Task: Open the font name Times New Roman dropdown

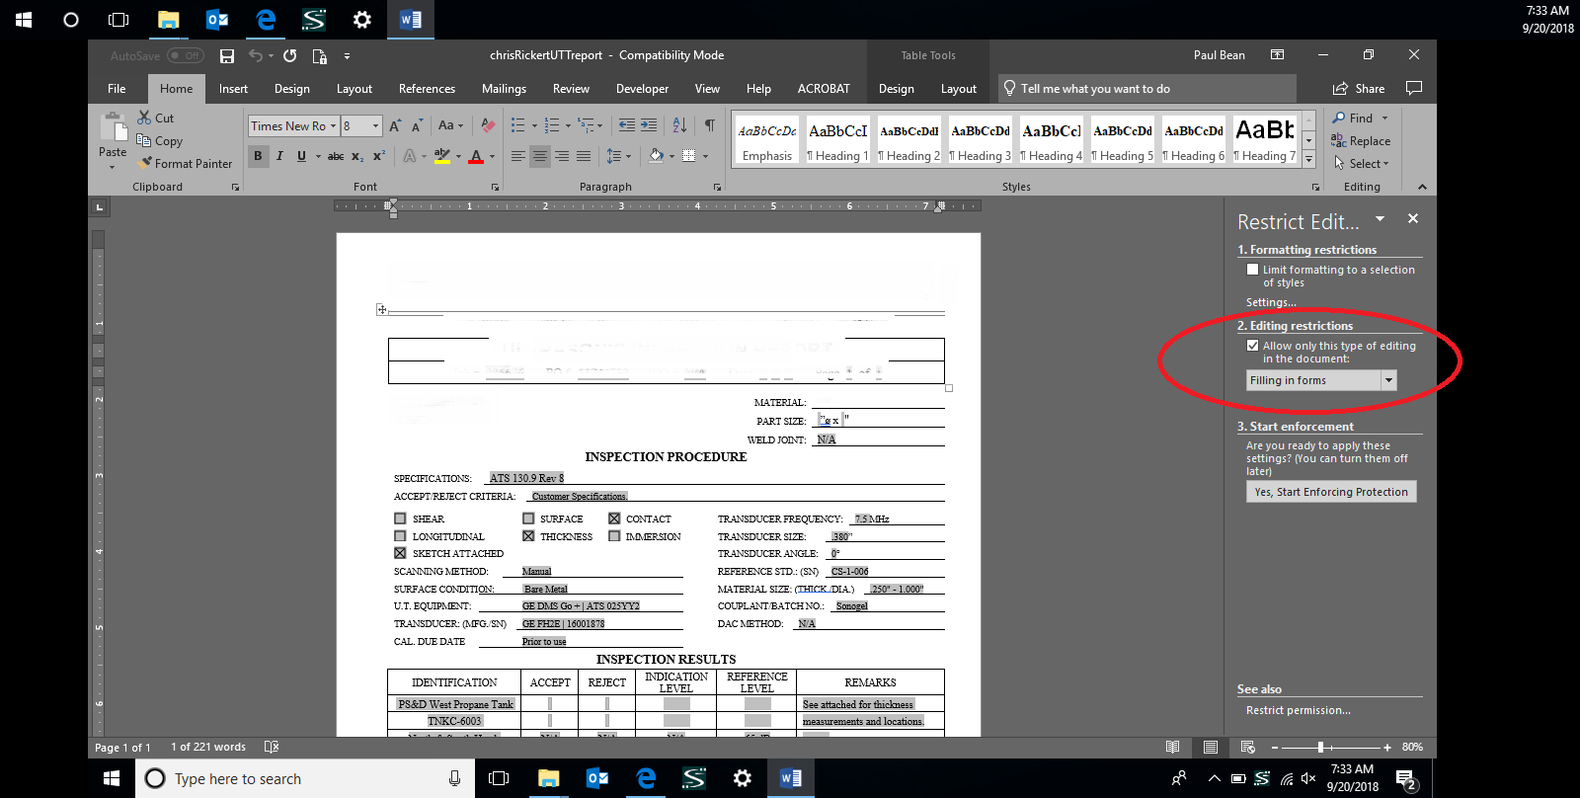Action: (x=332, y=125)
